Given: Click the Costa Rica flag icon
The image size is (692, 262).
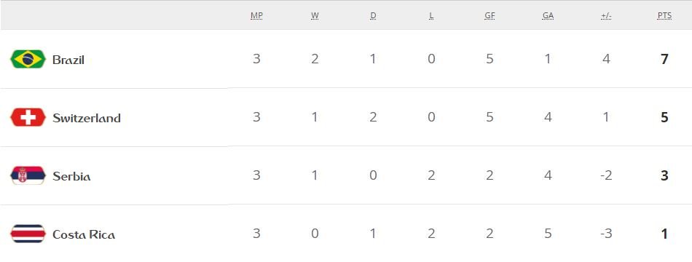Looking at the screenshot, I should pos(28,234).
